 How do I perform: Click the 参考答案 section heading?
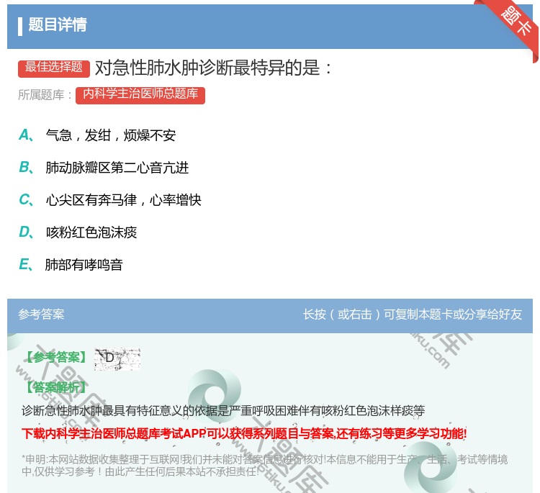[x=41, y=315]
